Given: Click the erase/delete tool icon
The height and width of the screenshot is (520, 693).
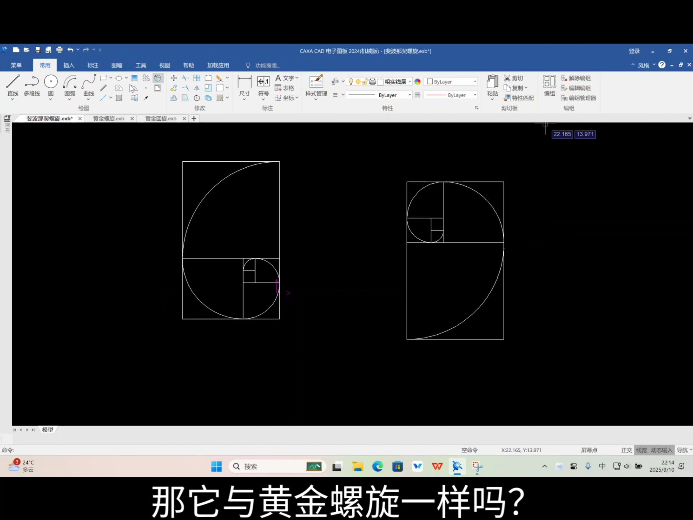Looking at the screenshot, I should (x=219, y=78).
